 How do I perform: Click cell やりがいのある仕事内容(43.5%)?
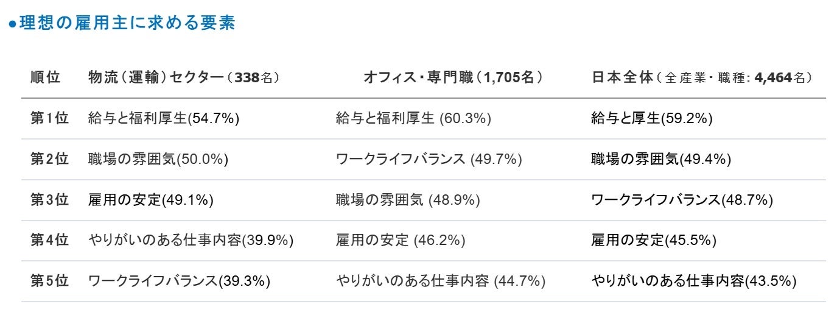point(695,281)
